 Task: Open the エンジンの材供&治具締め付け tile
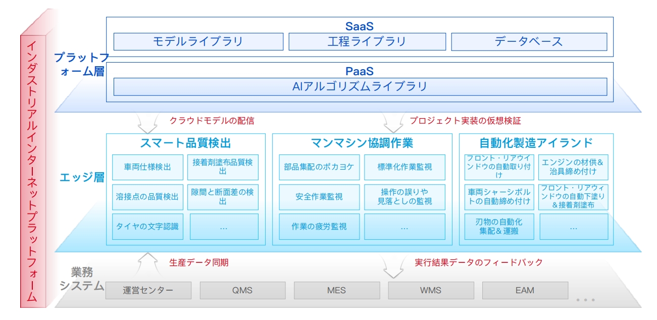pos(573,167)
